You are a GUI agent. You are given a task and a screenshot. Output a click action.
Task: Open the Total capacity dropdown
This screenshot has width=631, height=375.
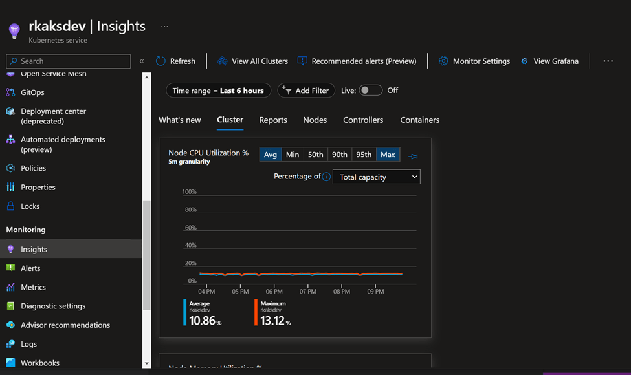click(x=376, y=177)
